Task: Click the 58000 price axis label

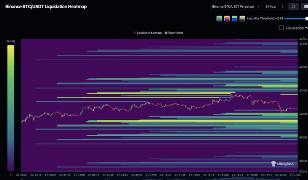Action: [x=303, y=161]
